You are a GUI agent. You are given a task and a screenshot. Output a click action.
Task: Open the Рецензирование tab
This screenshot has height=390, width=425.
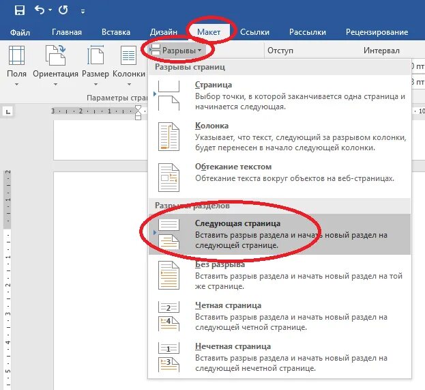(377, 32)
